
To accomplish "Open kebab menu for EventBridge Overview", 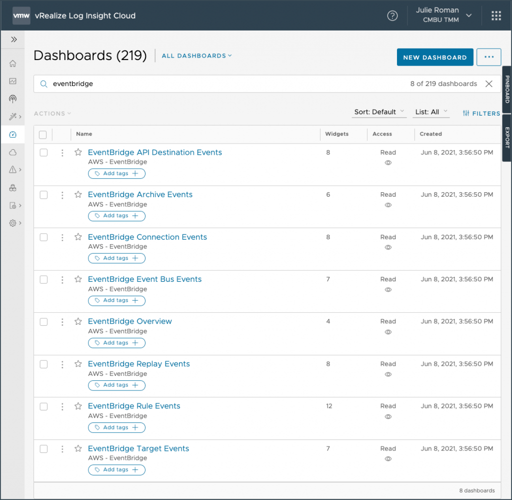I will (62, 322).
